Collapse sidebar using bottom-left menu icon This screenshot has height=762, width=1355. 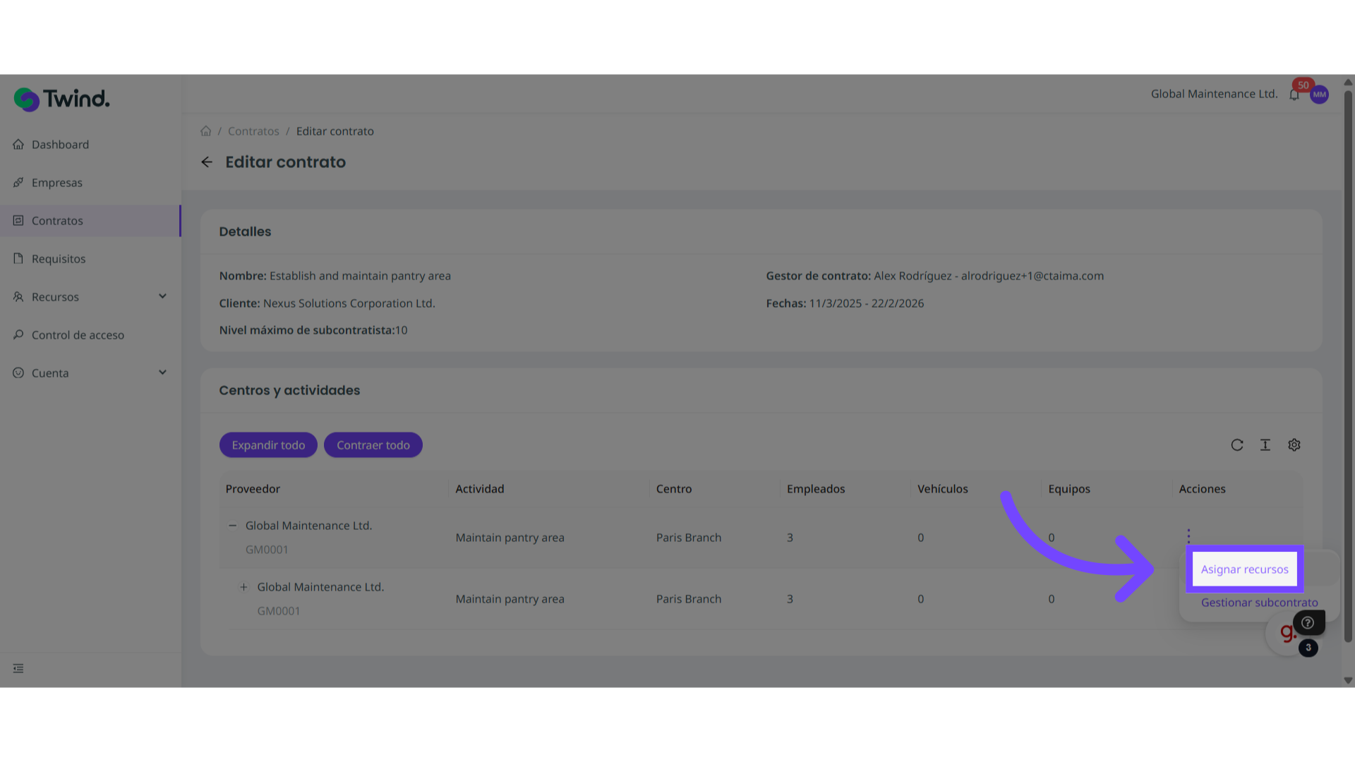18,668
